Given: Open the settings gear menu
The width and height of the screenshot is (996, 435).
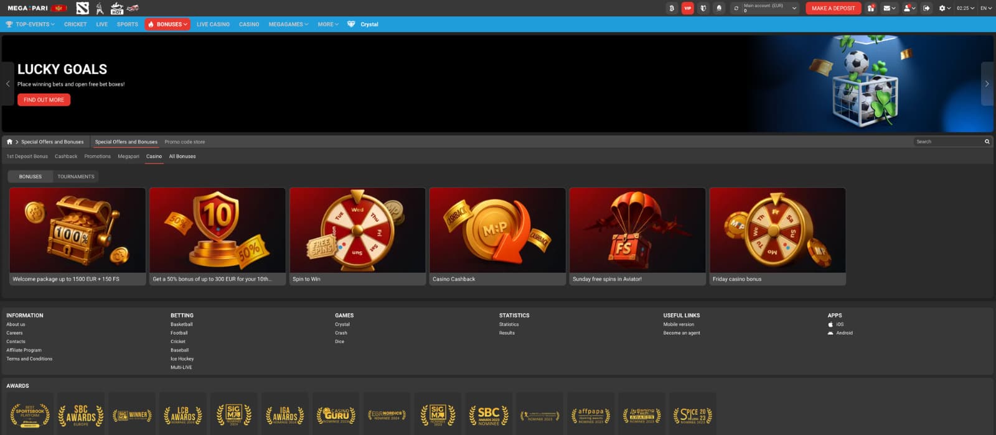Looking at the screenshot, I should click(x=945, y=8).
